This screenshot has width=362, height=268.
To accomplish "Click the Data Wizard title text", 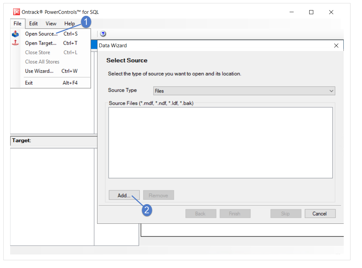I will [x=113, y=46].
